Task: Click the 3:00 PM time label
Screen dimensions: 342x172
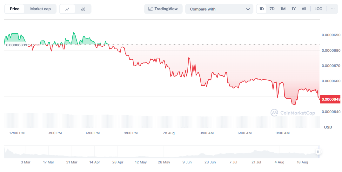Action: click(55, 133)
